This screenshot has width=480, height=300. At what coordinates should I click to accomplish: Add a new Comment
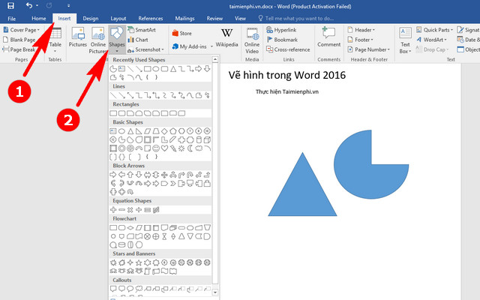coord(328,37)
